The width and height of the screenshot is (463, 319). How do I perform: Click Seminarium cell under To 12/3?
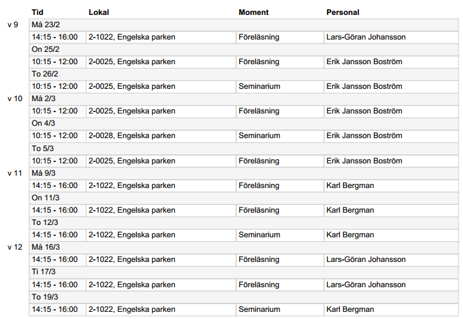[x=280, y=235]
